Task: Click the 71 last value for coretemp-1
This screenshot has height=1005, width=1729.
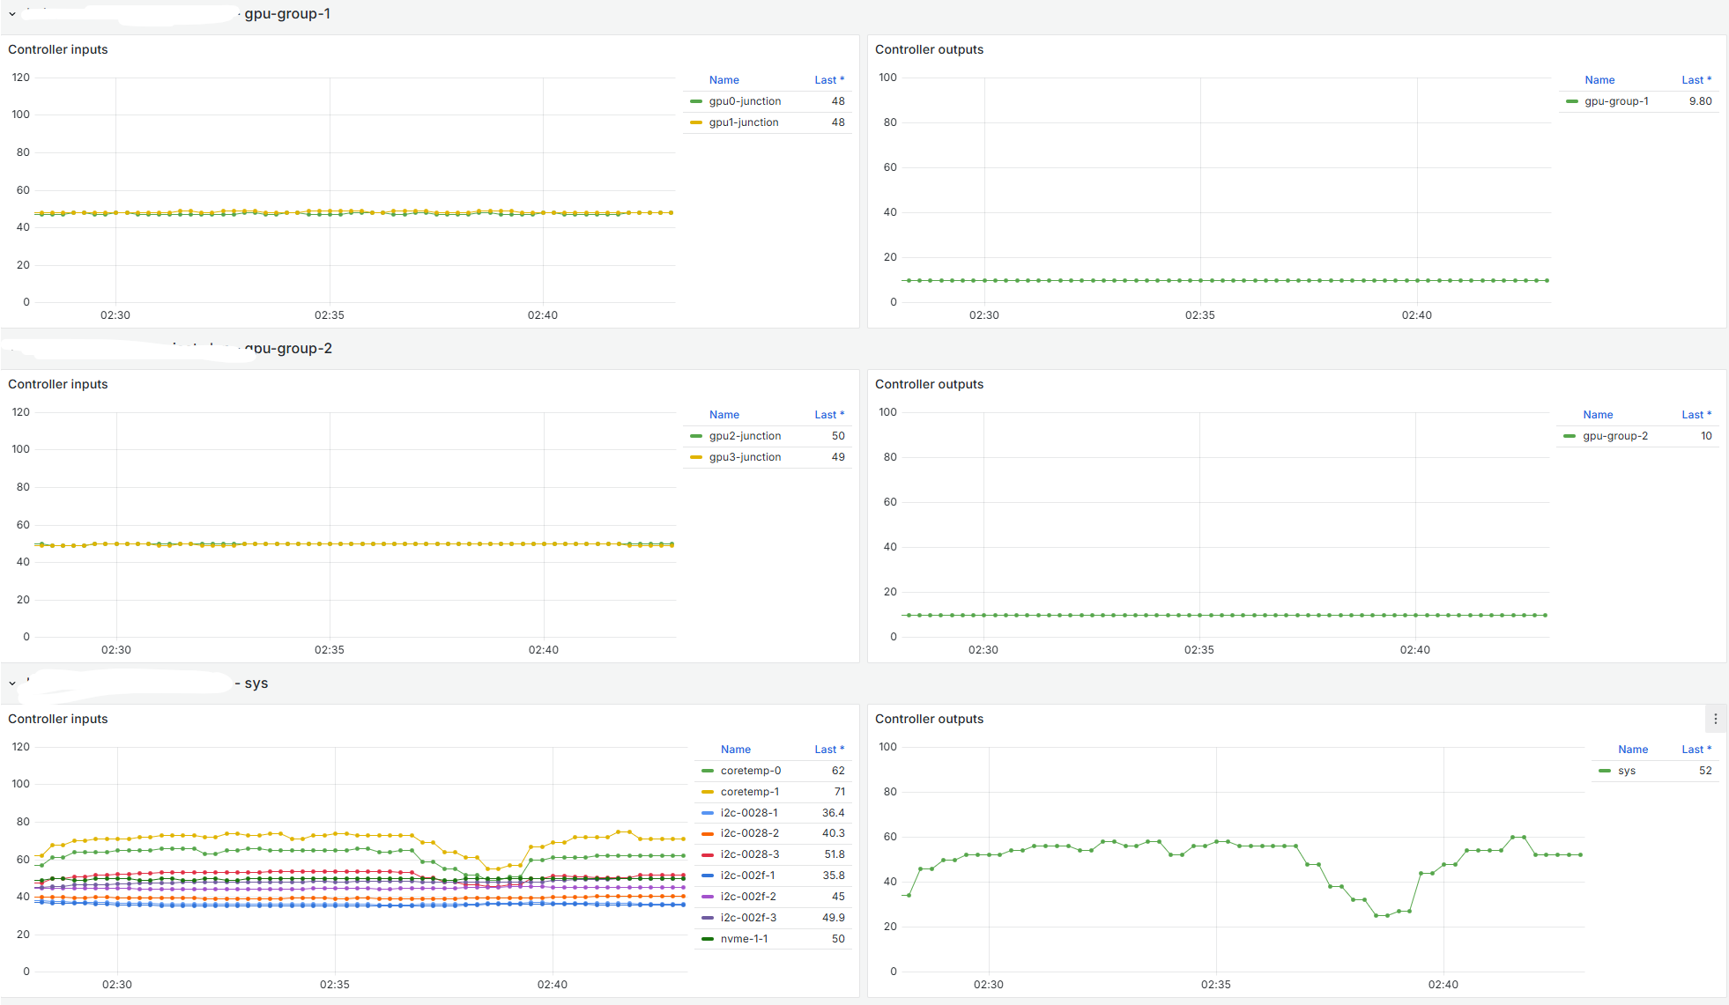Action: (x=839, y=792)
